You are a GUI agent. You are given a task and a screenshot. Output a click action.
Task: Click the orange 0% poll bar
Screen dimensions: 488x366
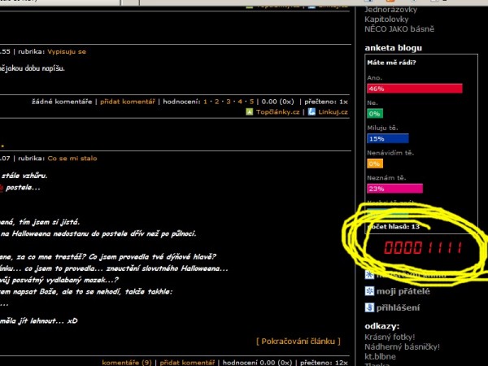point(375,163)
